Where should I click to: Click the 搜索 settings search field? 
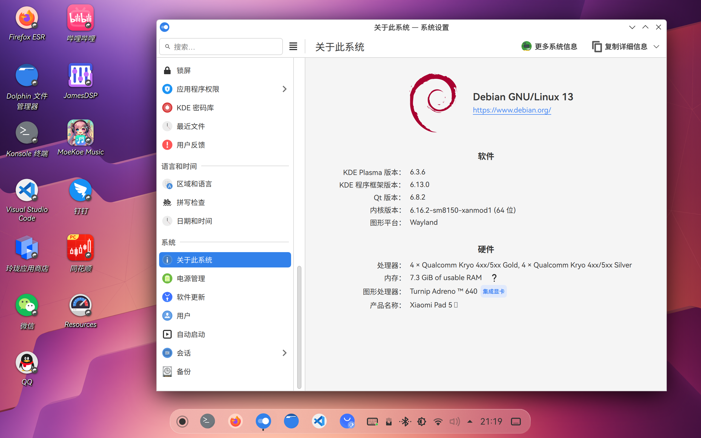pos(221,46)
